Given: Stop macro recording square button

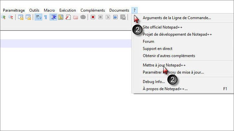Looking at the screenshot, I should click(100, 17).
